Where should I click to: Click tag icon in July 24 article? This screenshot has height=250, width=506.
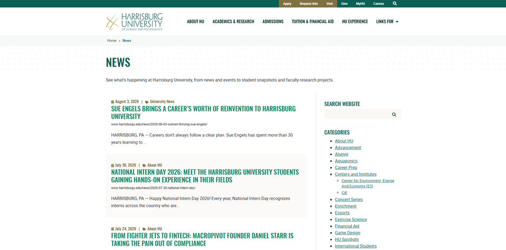tap(144, 229)
